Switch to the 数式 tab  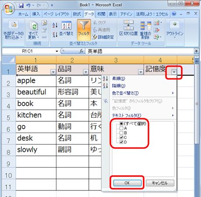tap(77, 14)
